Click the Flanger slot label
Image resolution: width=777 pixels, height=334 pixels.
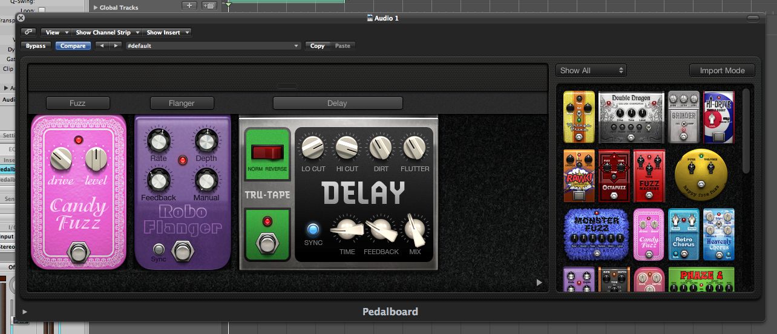coord(182,103)
